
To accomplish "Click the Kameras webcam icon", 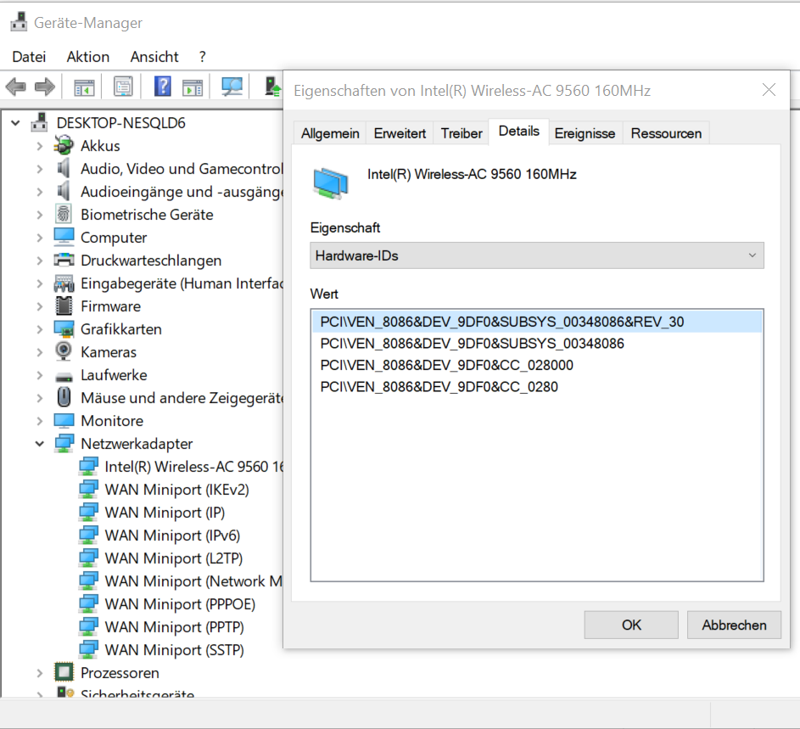I will point(64,351).
